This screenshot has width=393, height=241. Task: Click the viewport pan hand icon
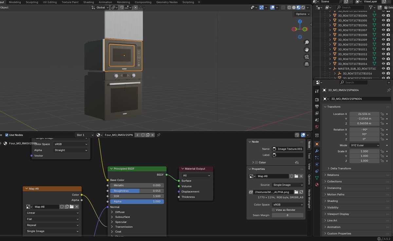(x=307, y=50)
